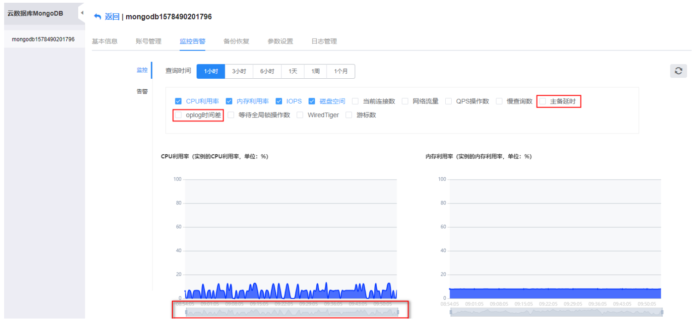
Task: Open the 备份恢复 tab
Action: coord(236,41)
